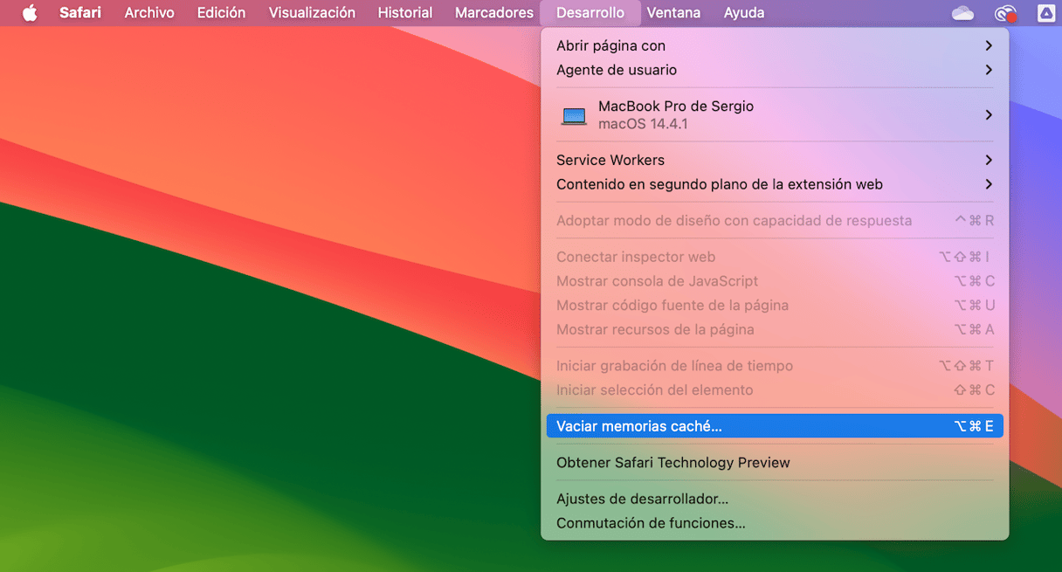Click Mostrar código fuente de la página
The image size is (1062, 572).
coord(775,306)
